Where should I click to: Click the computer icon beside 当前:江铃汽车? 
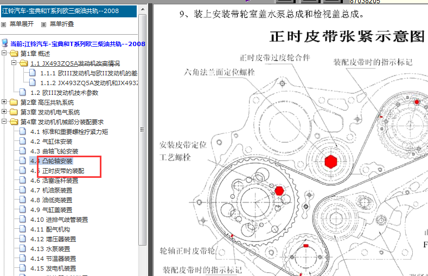click(x=5, y=43)
